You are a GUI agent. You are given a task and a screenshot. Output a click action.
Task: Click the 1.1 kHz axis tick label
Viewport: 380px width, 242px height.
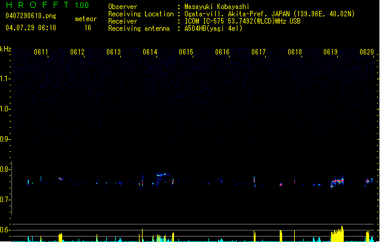5,79
